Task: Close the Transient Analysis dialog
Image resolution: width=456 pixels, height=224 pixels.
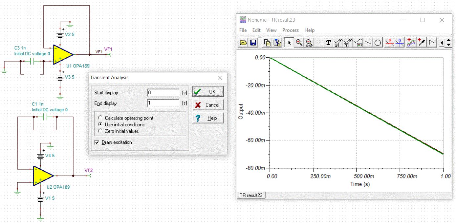Action: 220,78
